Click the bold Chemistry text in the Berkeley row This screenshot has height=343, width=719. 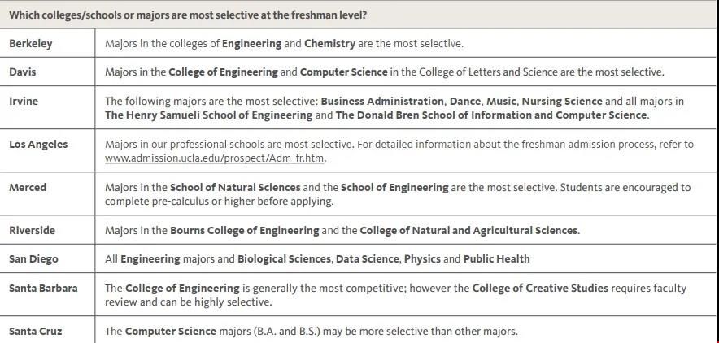[x=329, y=44]
